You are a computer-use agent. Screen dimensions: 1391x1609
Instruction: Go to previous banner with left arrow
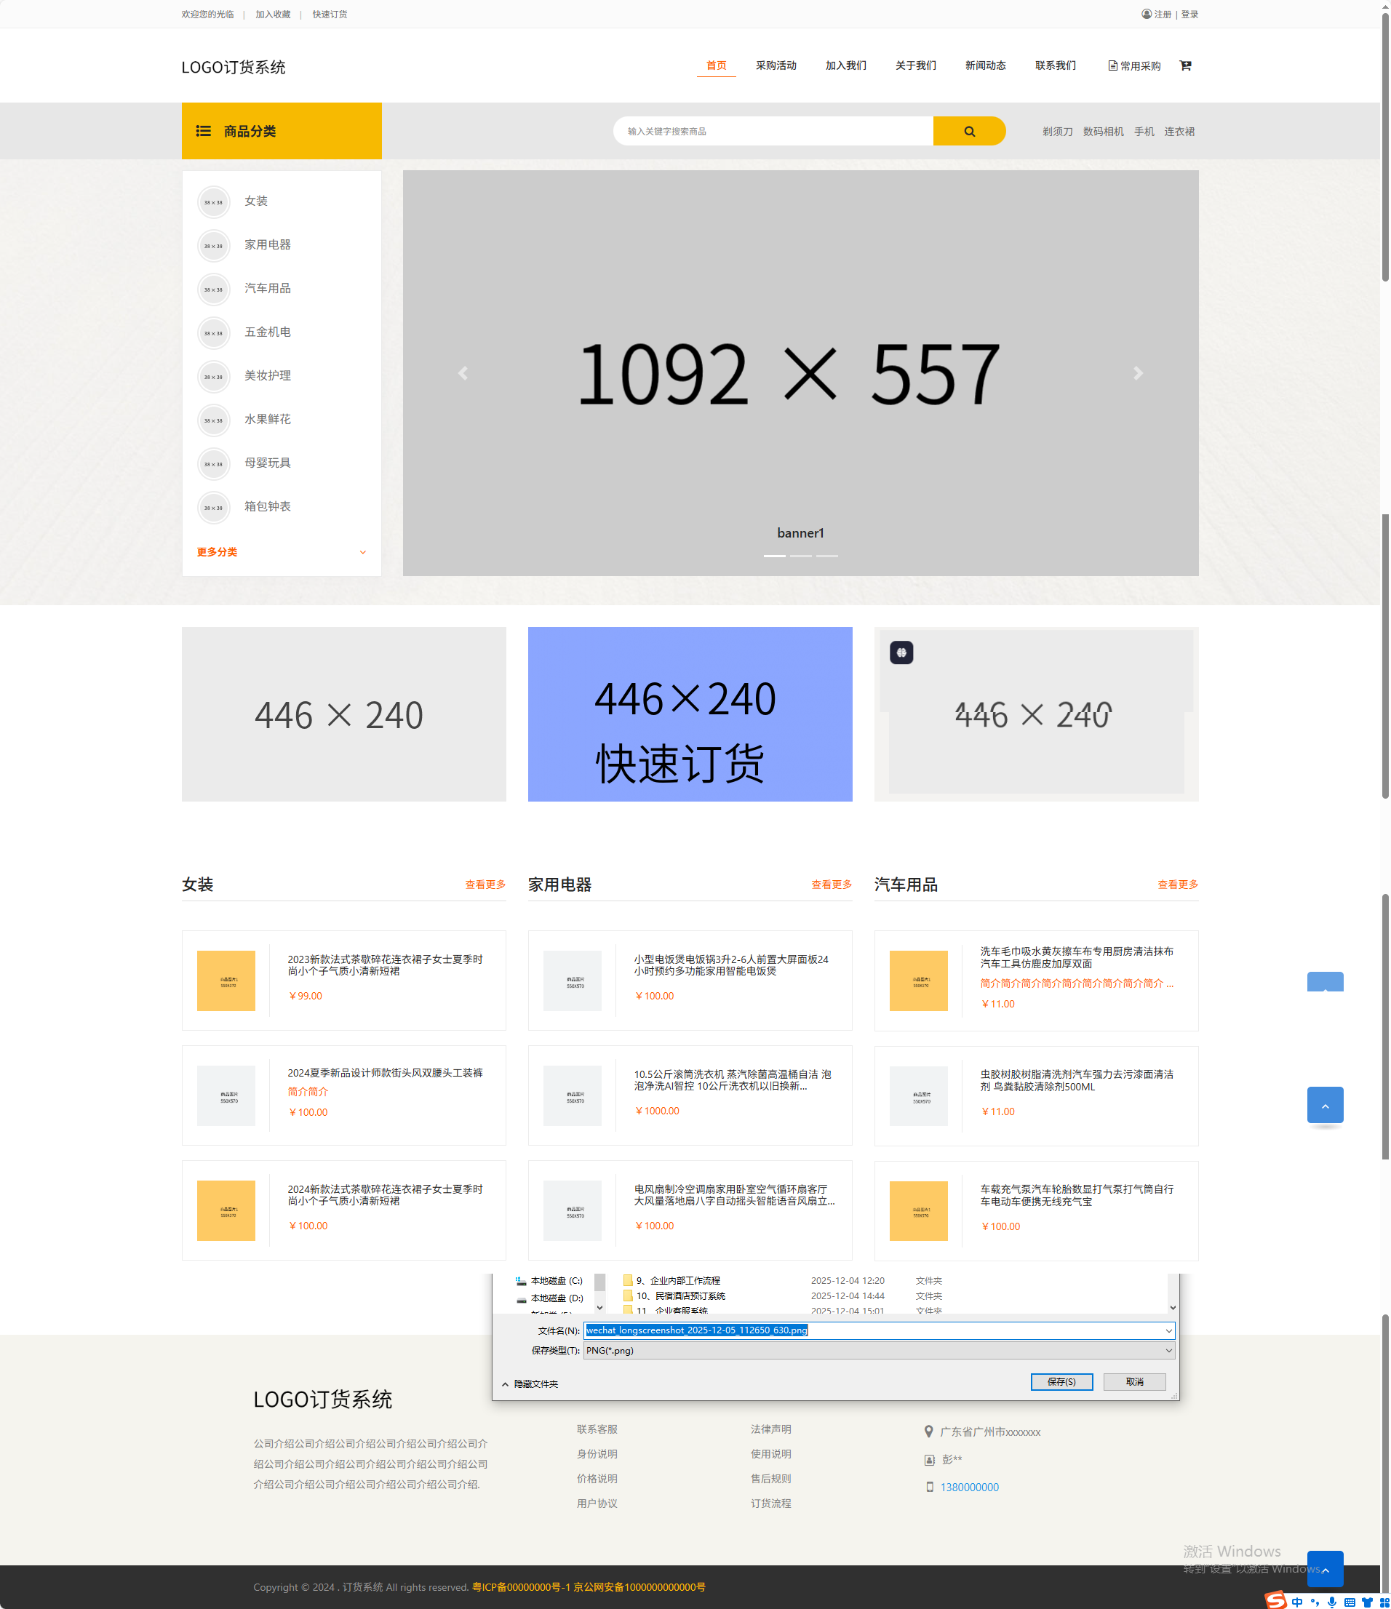(x=463, y=374)
